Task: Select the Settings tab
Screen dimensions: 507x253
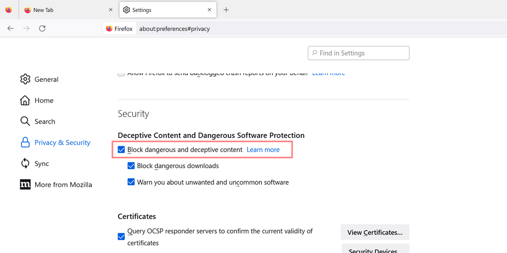Action: point(168,10)
